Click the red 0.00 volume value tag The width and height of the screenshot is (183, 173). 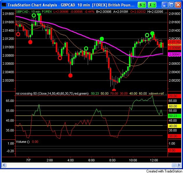175,150
